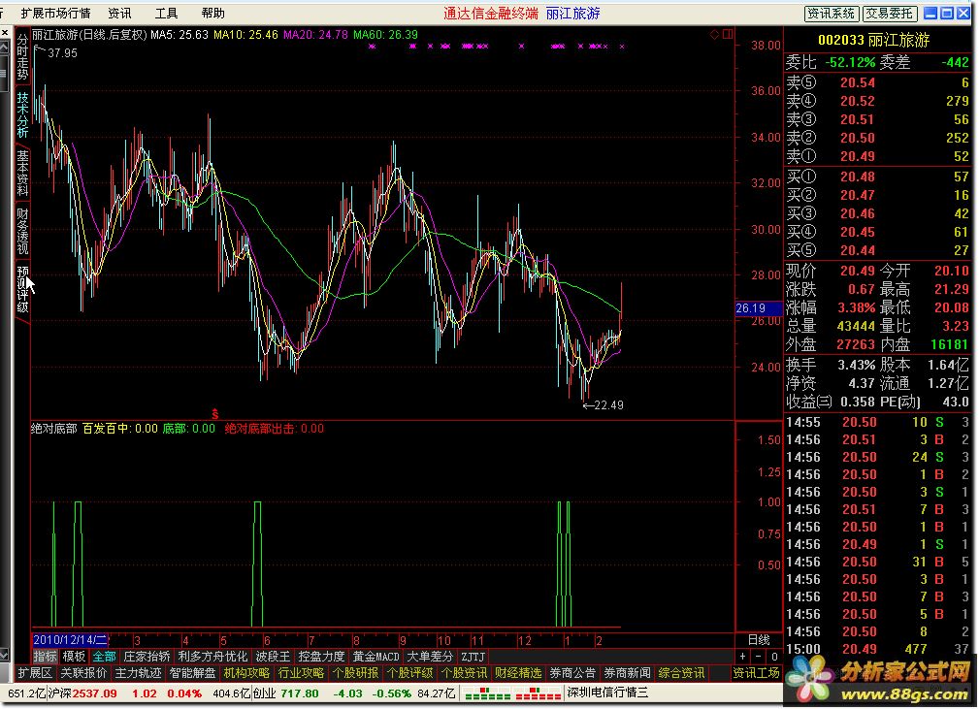Choose the 黄金MACD indicator
This screenshot has width=979, height=709.
point(375,657)
